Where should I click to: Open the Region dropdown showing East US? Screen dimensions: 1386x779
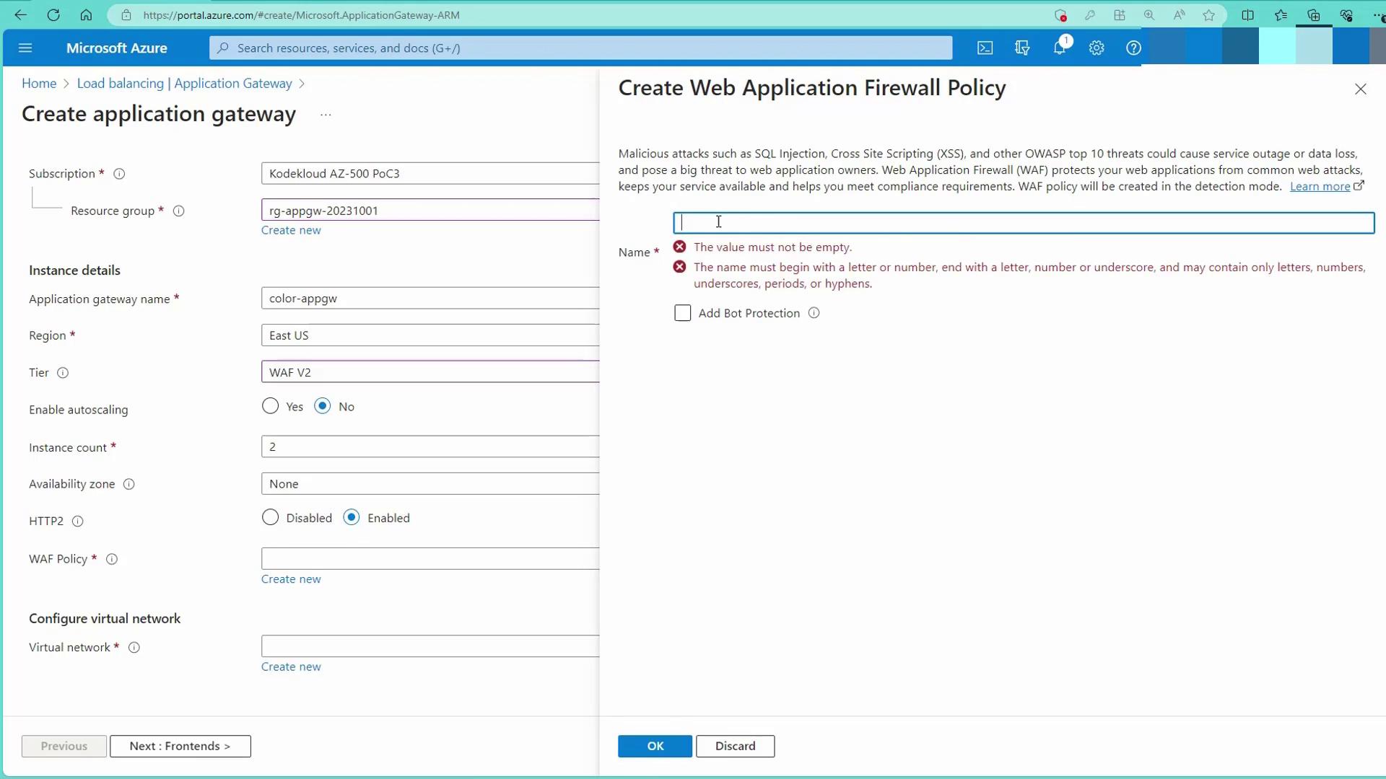pos(430,335)
